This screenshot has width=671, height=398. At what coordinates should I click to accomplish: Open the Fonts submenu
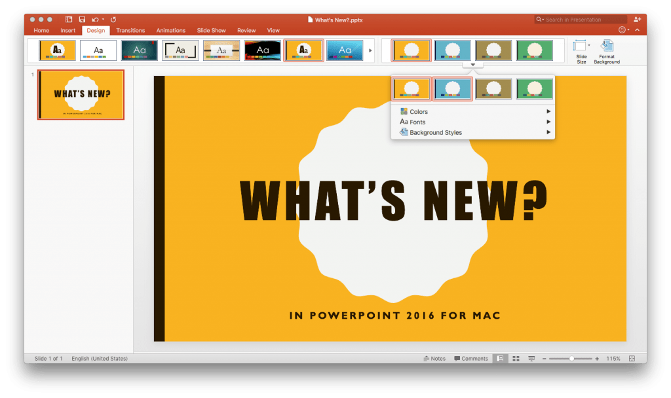(473, 122)
